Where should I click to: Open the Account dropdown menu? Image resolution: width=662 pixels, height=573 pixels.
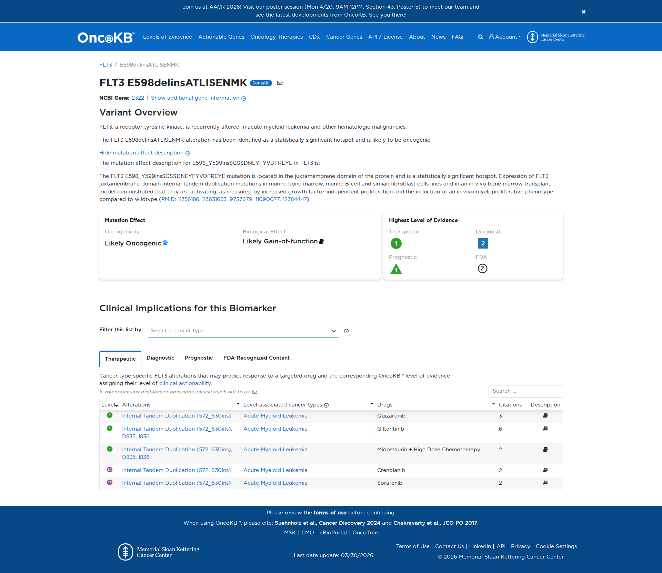click(x=505, y=37)
